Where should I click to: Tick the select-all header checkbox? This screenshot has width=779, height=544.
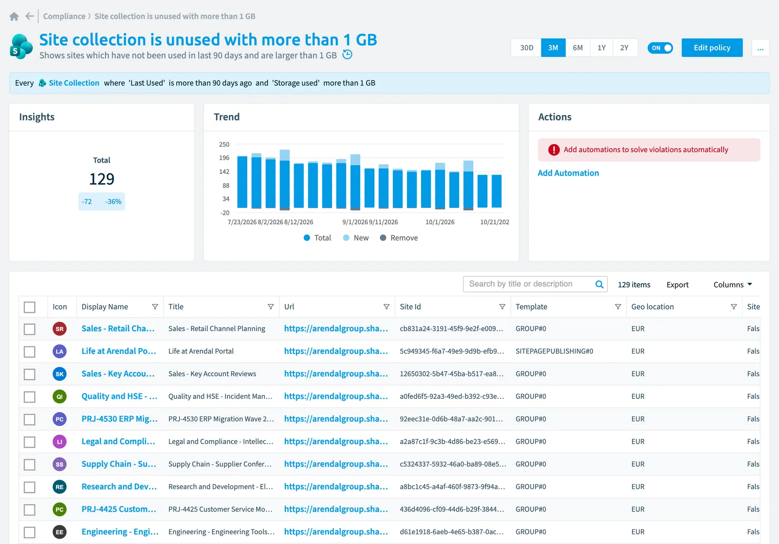30,307
